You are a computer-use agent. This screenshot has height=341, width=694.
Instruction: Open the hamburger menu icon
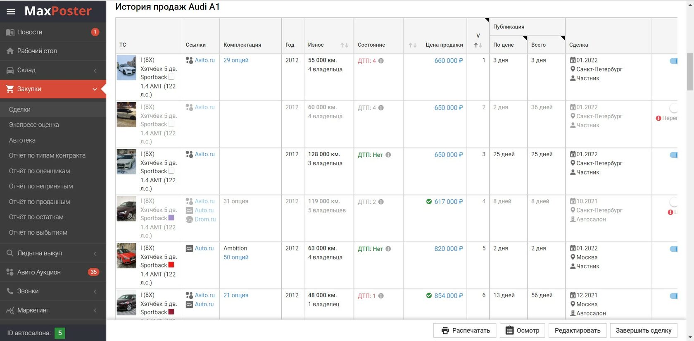[x=11, y=12]
